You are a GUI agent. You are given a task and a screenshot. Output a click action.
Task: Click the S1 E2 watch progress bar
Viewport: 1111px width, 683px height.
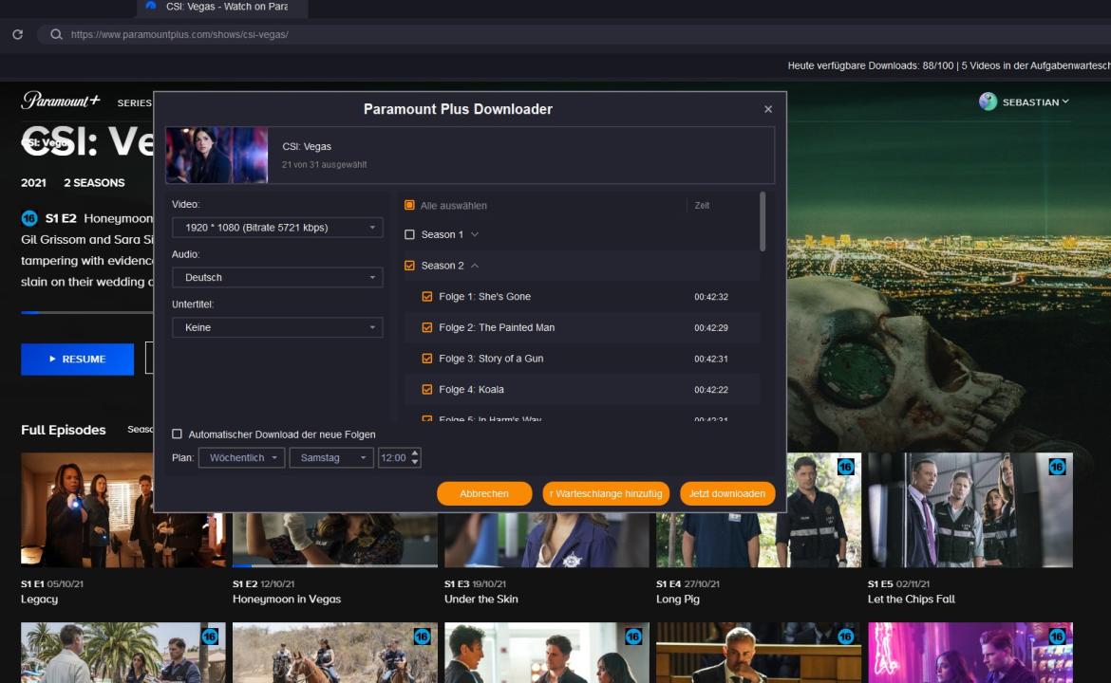tap(87, 312)
